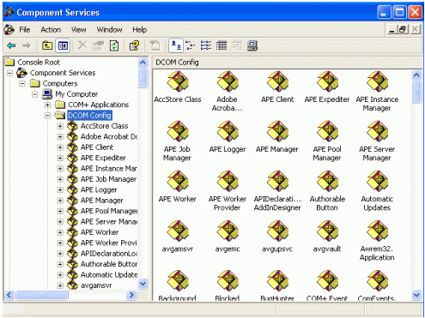Select APE Manager in the tree
Screen dimensions: 425x318
point(102,201)
